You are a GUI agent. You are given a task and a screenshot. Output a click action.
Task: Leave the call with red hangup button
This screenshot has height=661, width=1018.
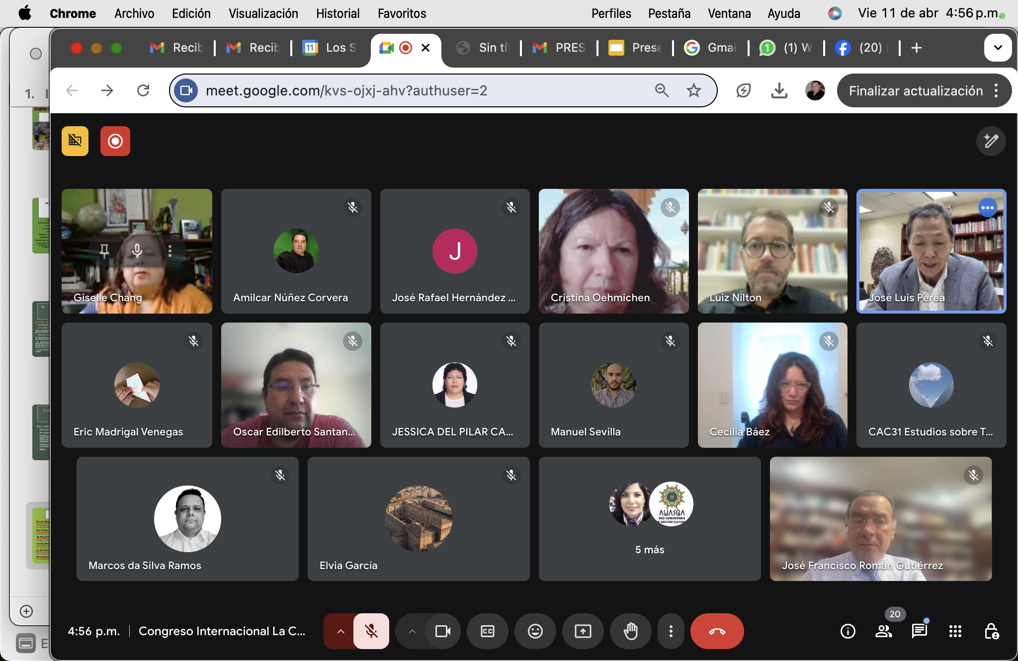[x=717, y=631]
